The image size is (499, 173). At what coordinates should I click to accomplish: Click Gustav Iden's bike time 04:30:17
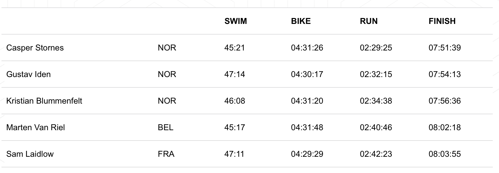307,74
